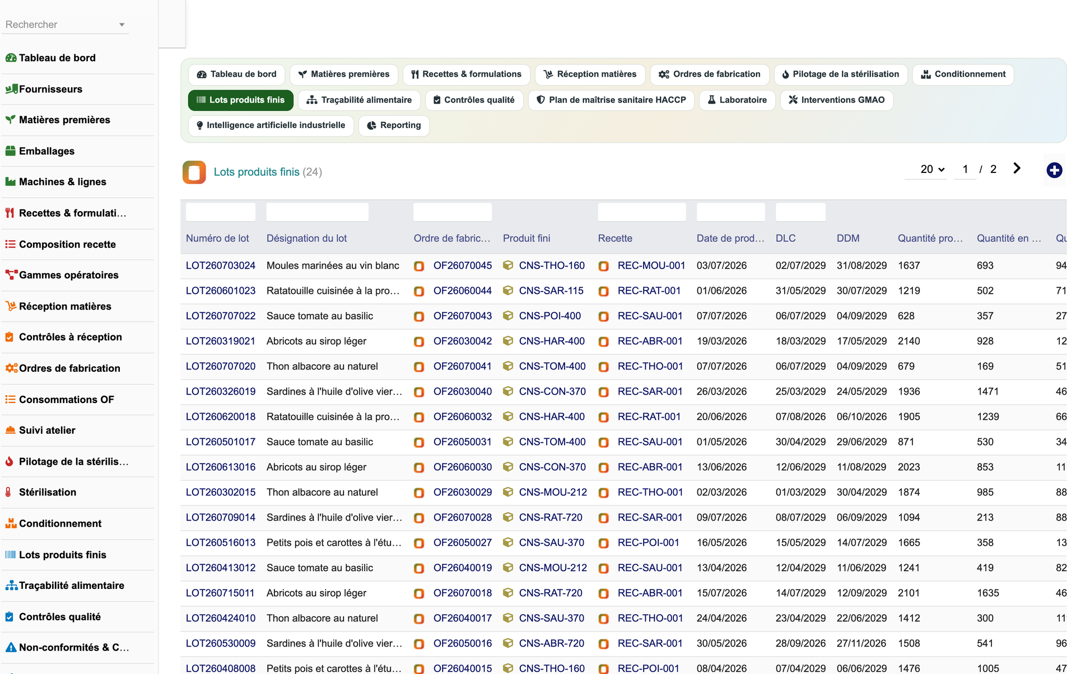This screenshot has width=1090, height=674.
Task: Open the Traçabilité alimentaire tab
Action: click(360, 100)
